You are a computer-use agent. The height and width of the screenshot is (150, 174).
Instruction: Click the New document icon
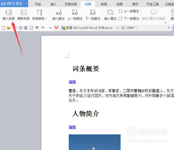[x=3, y=28]
